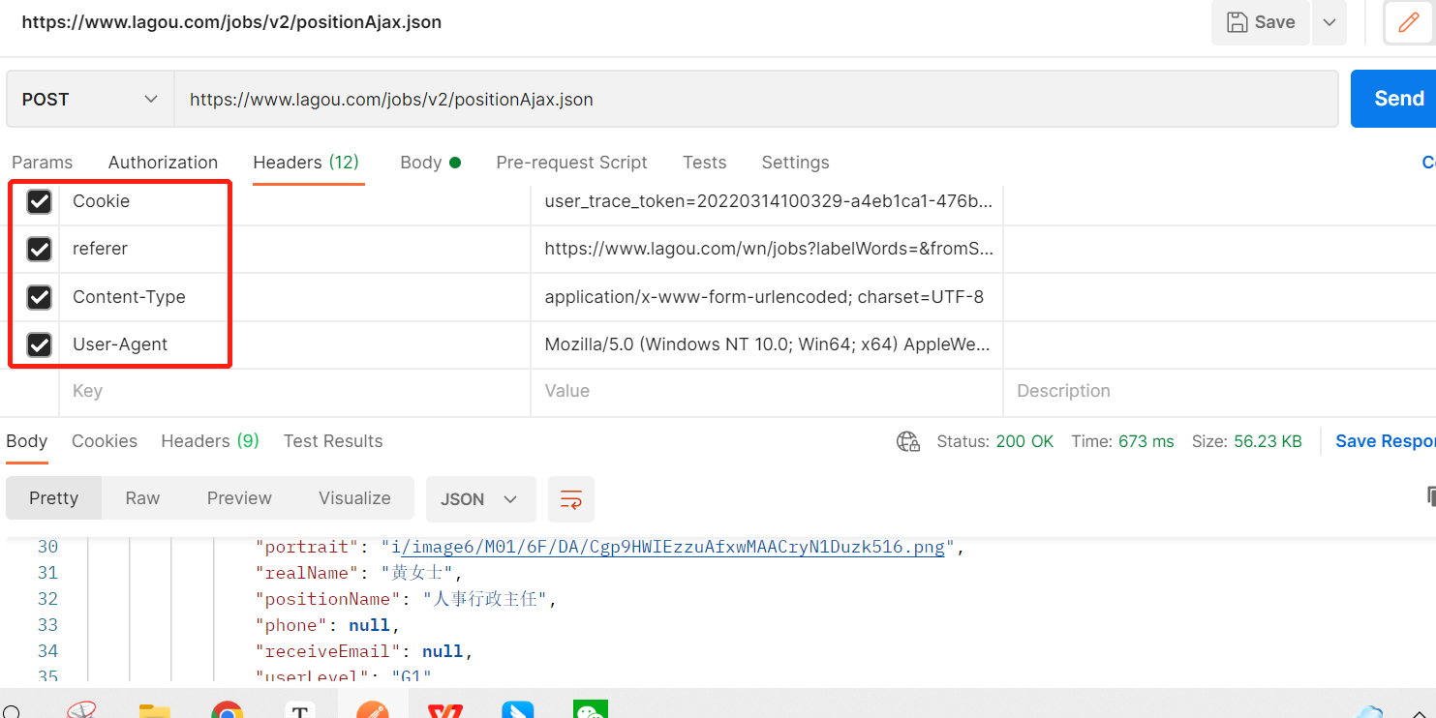
Task: Click the Content-Type header value cell
Action: click(766, 297)
